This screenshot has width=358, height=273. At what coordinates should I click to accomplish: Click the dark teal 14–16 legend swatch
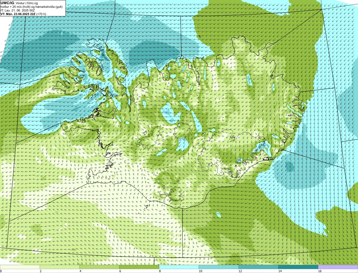click(x=298, y=267)
